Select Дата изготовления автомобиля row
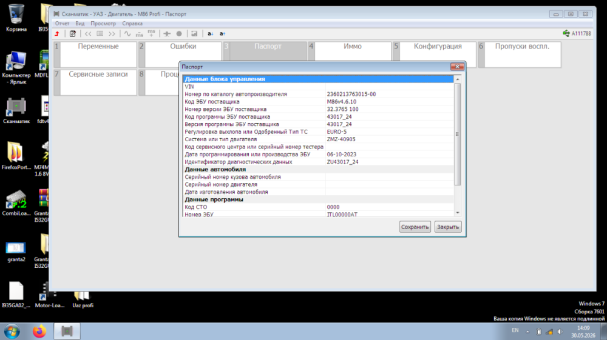Screen dimensions: 607x340 point(318,192)
